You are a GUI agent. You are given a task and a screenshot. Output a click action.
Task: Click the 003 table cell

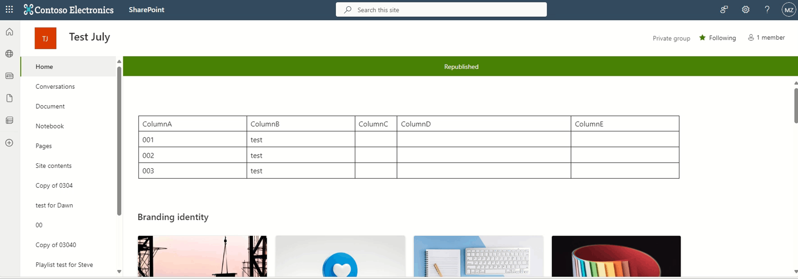tap(193, 170)
